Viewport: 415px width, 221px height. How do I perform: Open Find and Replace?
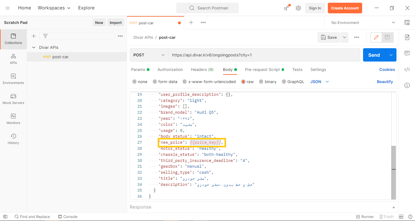pyautogui.click(x=32, y=217)
